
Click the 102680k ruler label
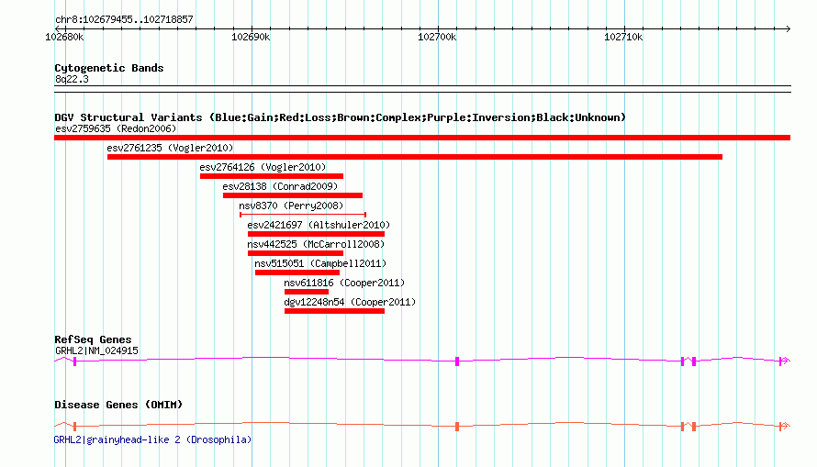64,37
